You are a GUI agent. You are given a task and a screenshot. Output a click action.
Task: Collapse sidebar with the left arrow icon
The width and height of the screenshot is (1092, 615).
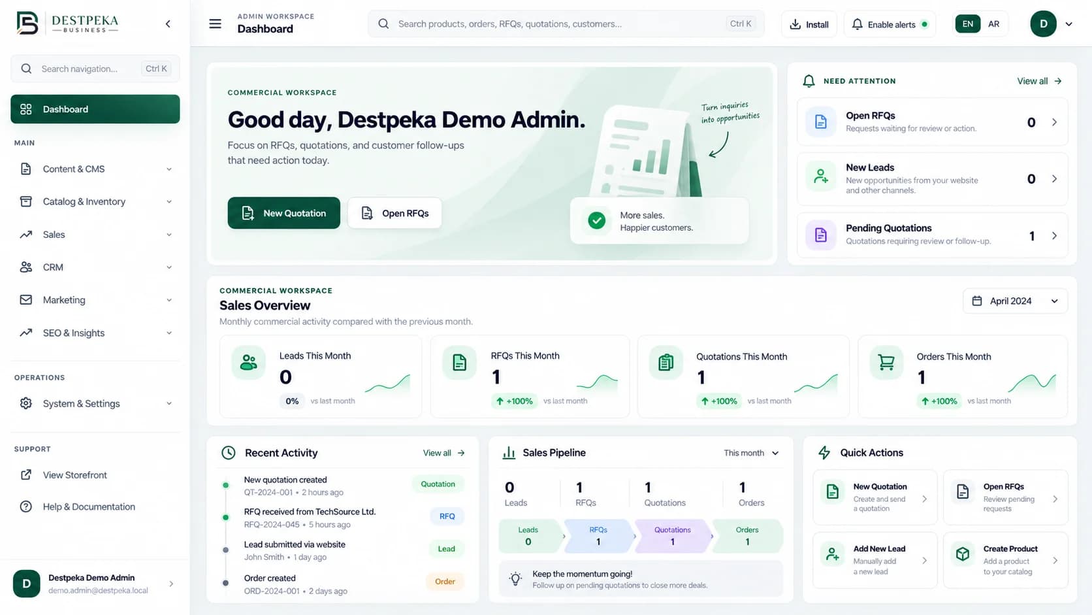pos(168,24)
